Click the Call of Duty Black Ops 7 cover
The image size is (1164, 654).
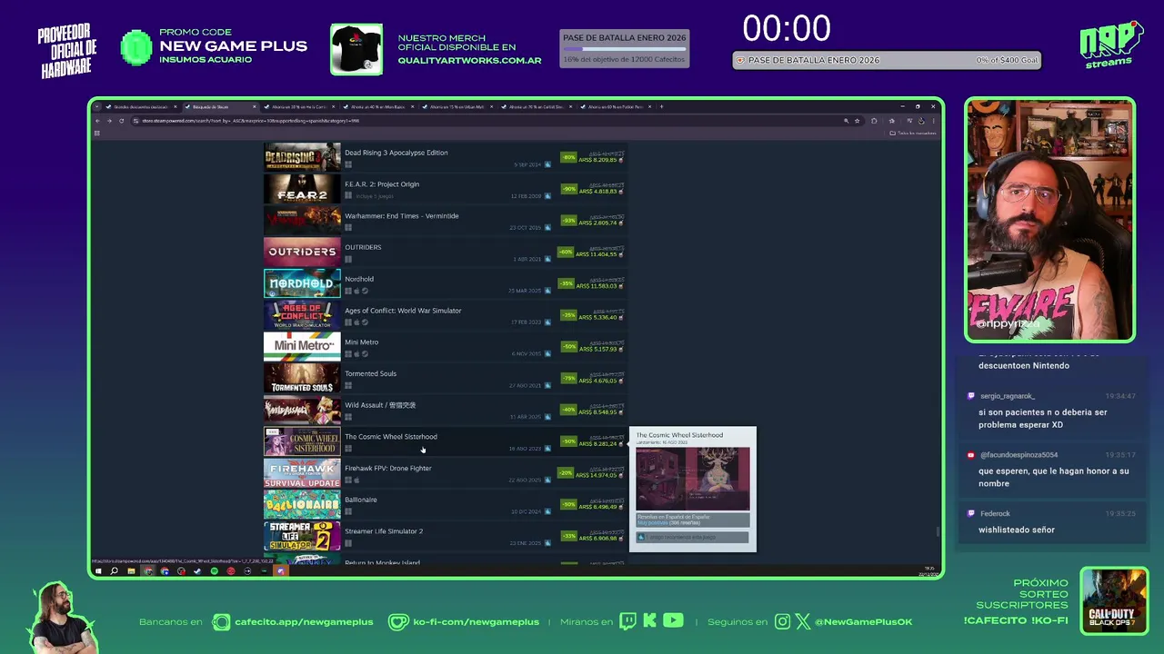point(1114,600)
